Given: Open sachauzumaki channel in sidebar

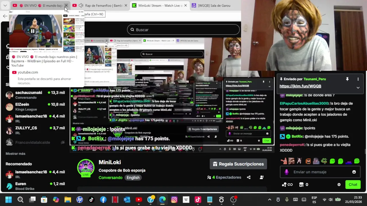Looking at the screenshot, I should click(35, 95).
